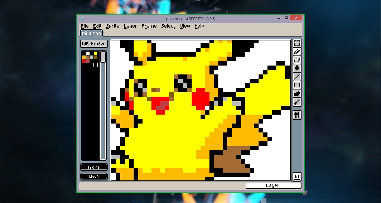Pick the orange palette swatch

coord(84,57)
